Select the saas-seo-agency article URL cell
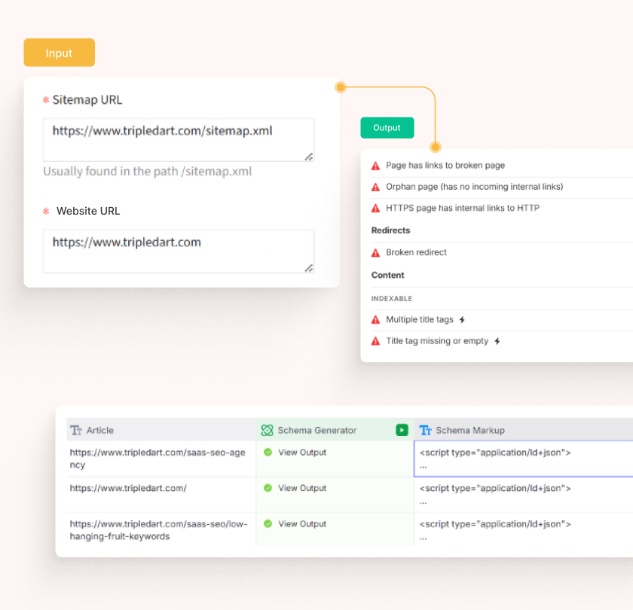Viewport: 633px width, 610px height. [161, 459]
